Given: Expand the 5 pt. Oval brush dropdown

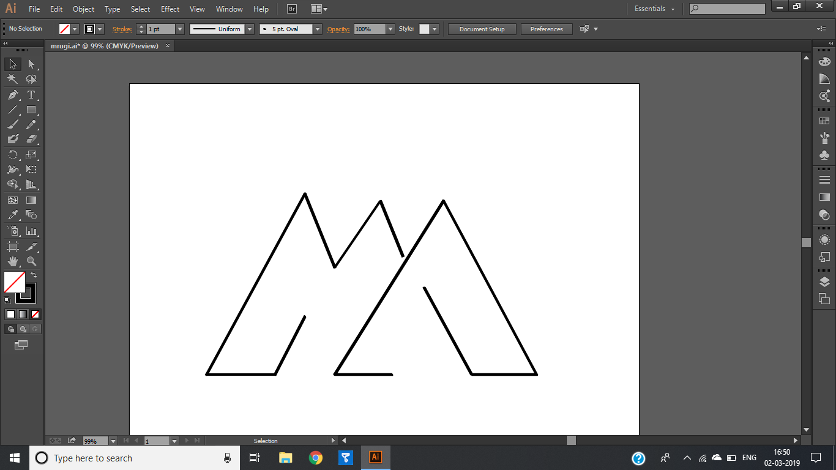Looking at the screenshot, I should click(x=317, y=29).
